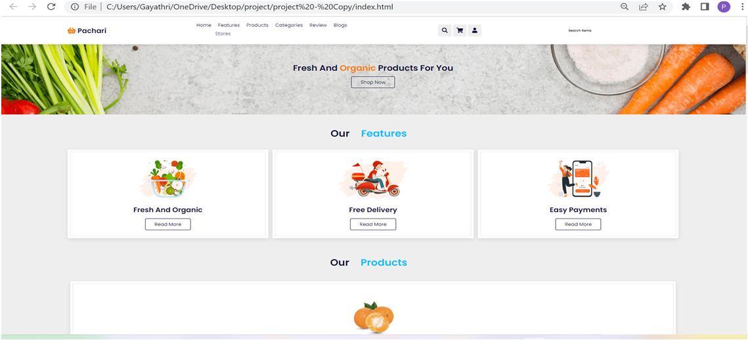Reload the page with browser refresh icon
This screenshot has height=340, width=748.
pyautogui.click(x=51, y=7)
